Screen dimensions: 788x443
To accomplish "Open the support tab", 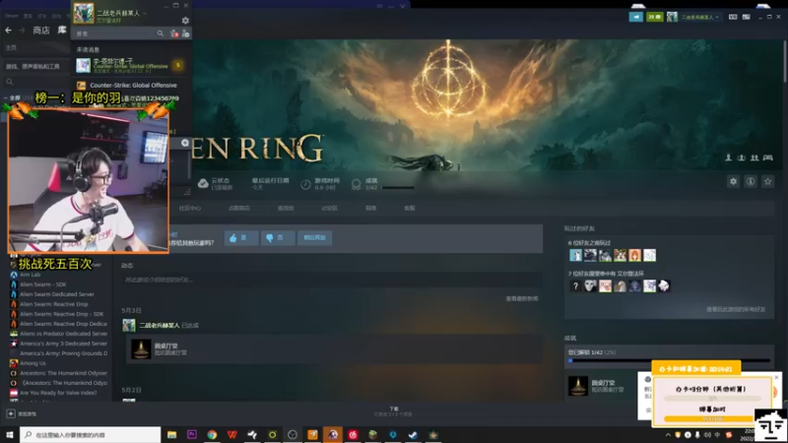I will [410, 208].
